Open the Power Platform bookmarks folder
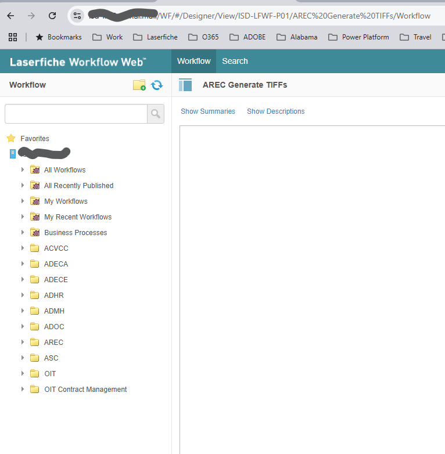The image size is (445, 454). tap(358, 37)
